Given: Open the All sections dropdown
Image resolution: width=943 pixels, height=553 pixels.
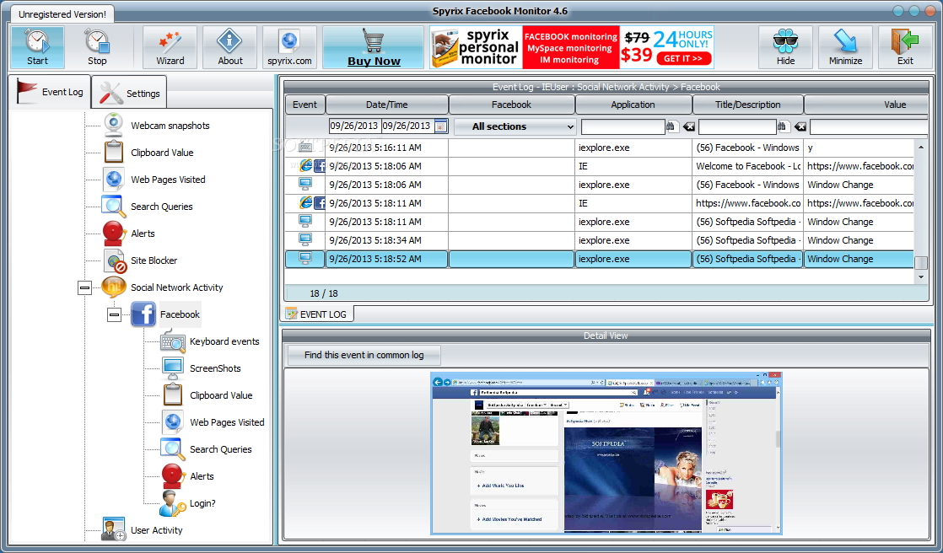Looking at the screenshot, I should pyautogui.click(x=515, y=126).
